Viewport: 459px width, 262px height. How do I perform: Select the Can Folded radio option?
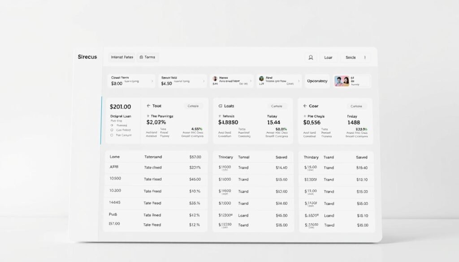pyautogui.click(x=112, y=130)
